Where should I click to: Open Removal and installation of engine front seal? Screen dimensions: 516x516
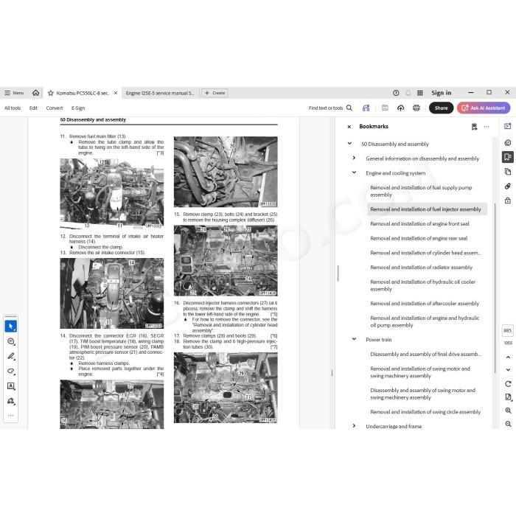[x=419, y=224]
